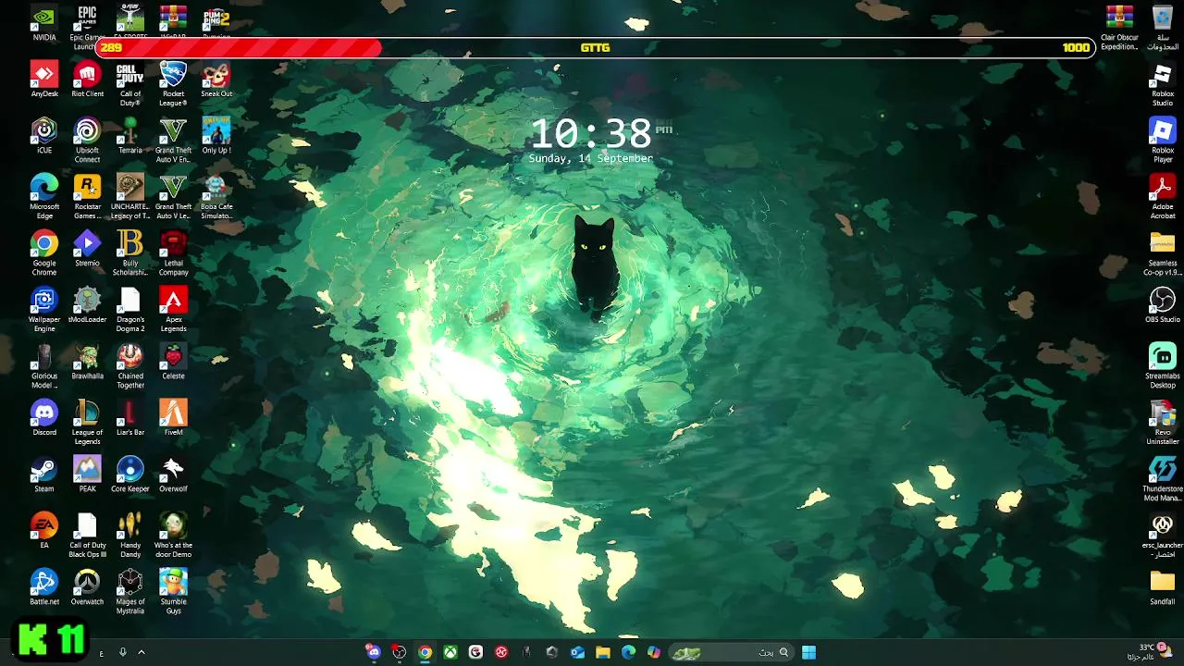Launch the Wallpaper Engine desktop shortcut
This screenshot has width=1184, height=666.
(43, 310)
